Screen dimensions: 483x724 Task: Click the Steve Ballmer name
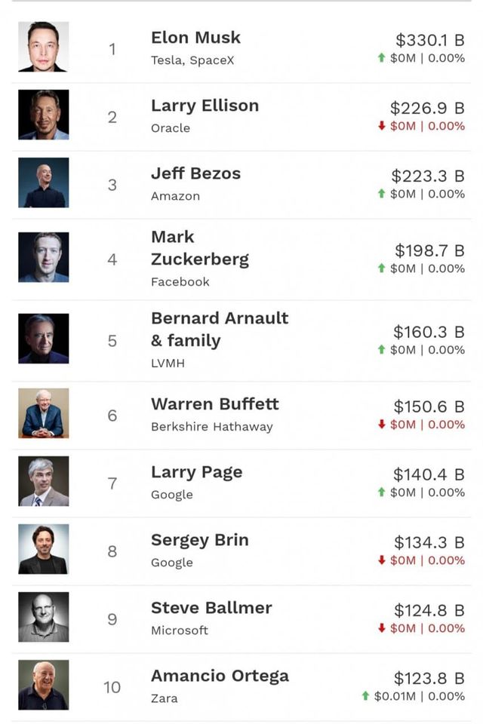(x=211, y=608)
